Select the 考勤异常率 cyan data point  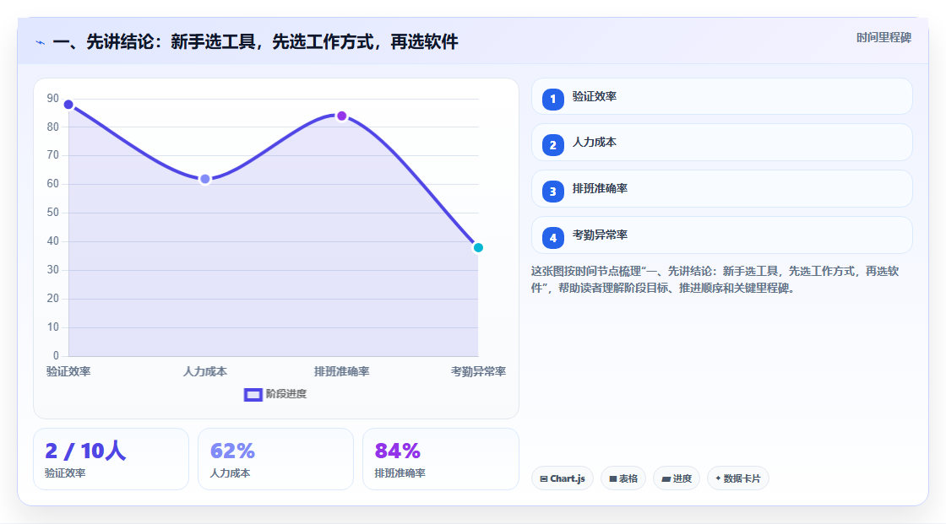[x=478, y=248]
